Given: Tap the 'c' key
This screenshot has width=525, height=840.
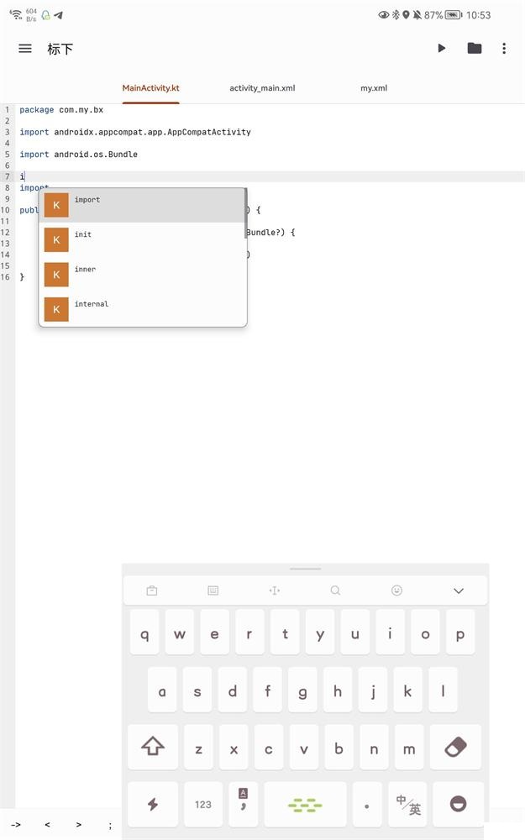Looking at the screenshot, I should pos(269,747).
